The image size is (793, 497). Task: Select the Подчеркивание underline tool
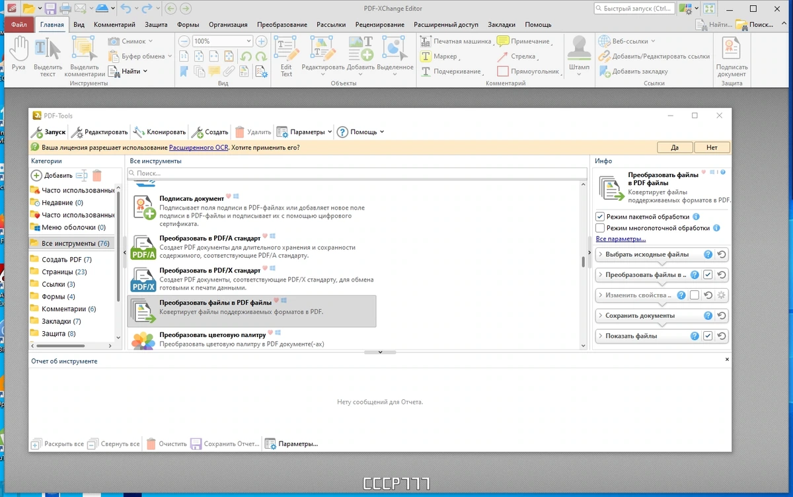click(x=451, y=71)
